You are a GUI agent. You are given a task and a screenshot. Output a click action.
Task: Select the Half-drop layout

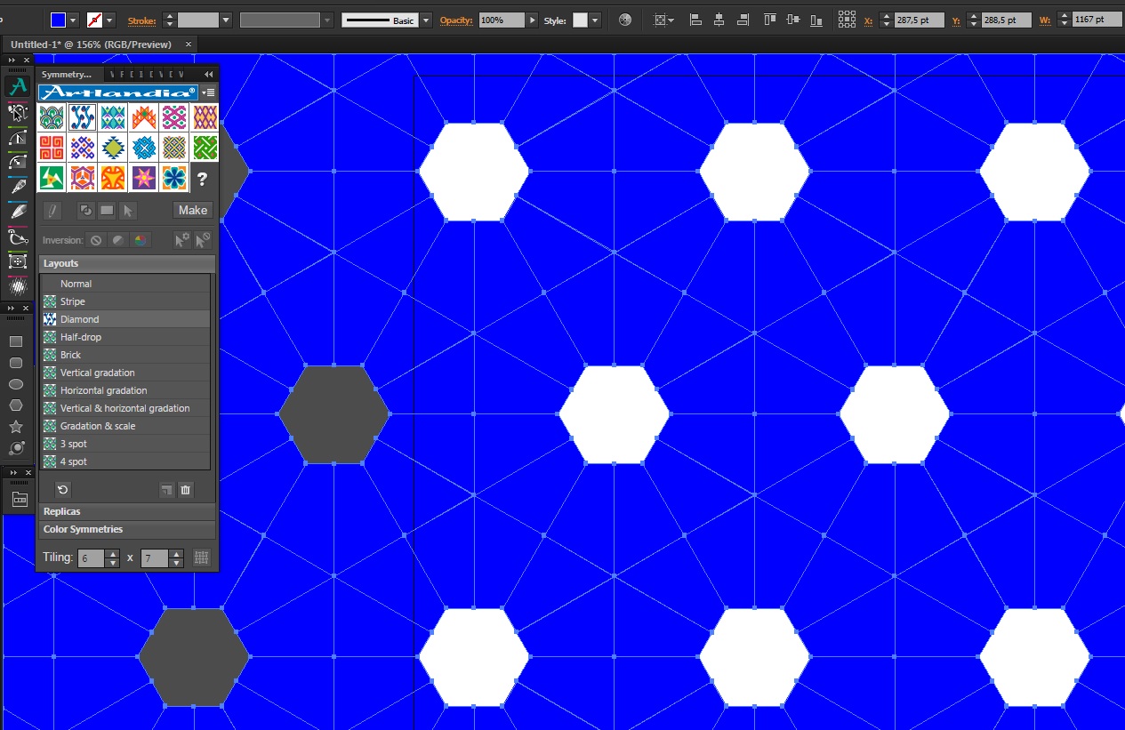click(125, 337)
